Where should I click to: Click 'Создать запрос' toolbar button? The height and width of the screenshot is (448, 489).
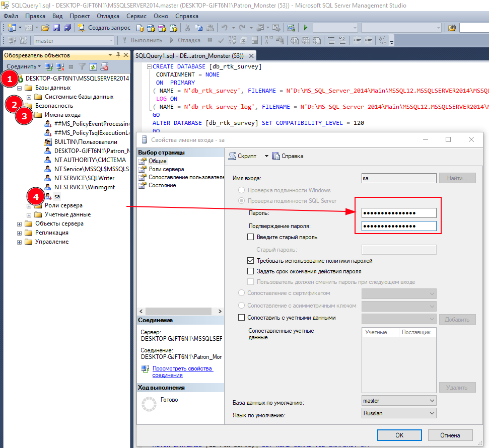[x=104, y=28]
